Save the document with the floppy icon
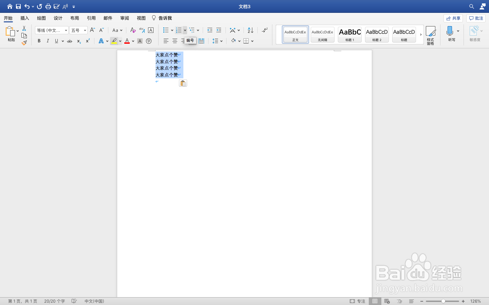The height and width of the screenshot is (305, 489). point(18,6)
